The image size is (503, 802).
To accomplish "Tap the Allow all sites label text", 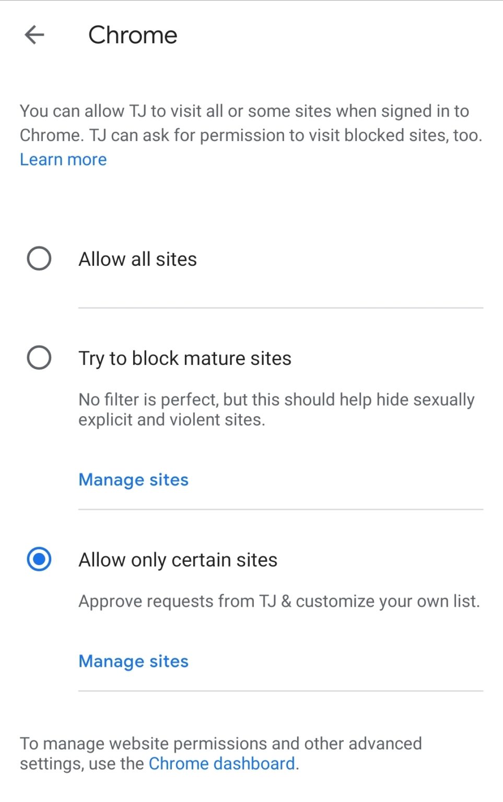I will (137, 258).
